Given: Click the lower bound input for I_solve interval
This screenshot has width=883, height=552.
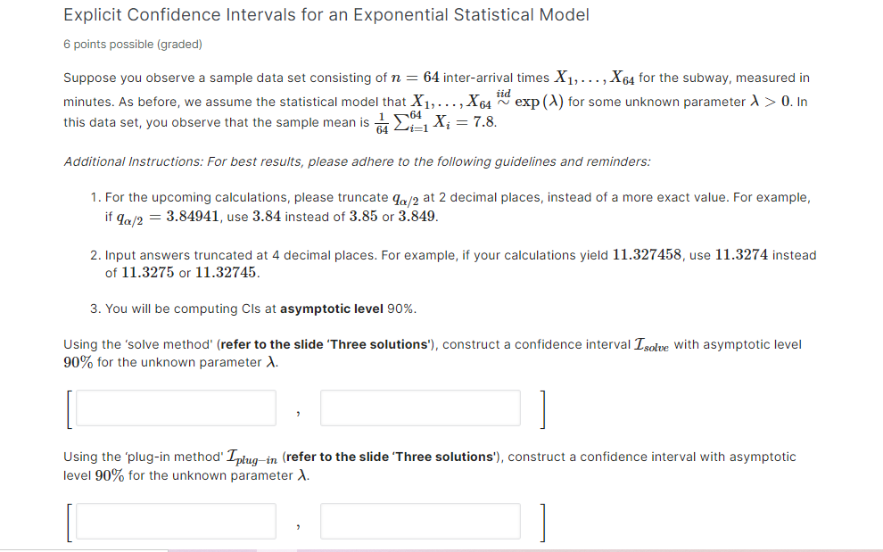Looking at the screenshot, I should tap(175, 408).
